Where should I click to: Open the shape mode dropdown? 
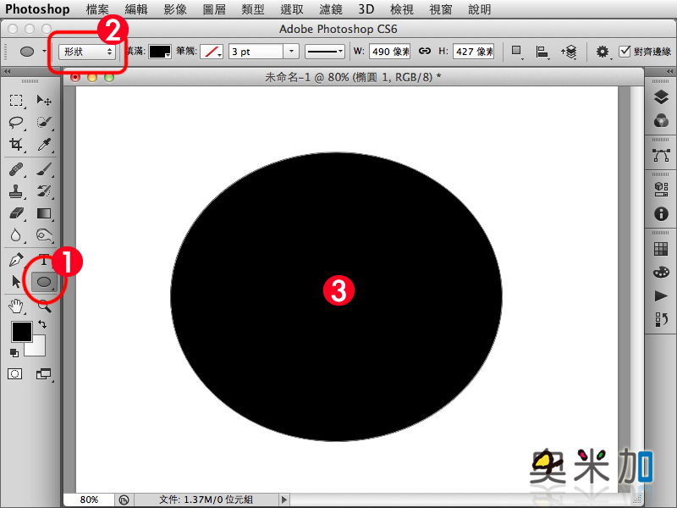88,52
